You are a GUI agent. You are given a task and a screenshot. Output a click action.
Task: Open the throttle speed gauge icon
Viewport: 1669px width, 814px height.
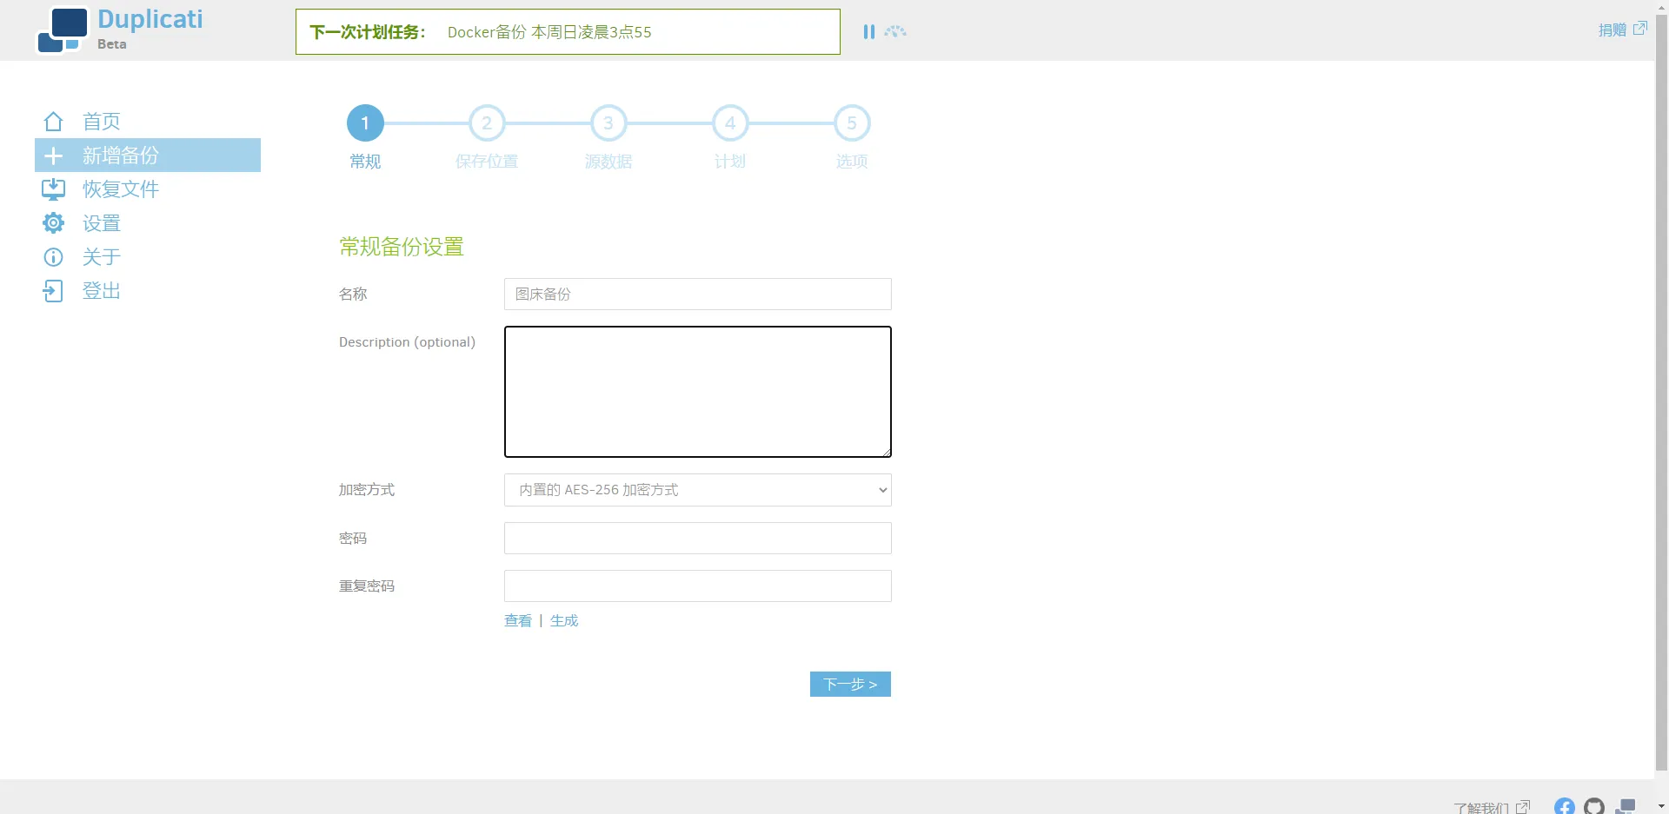pyautogui.click(x=895, y=32)
